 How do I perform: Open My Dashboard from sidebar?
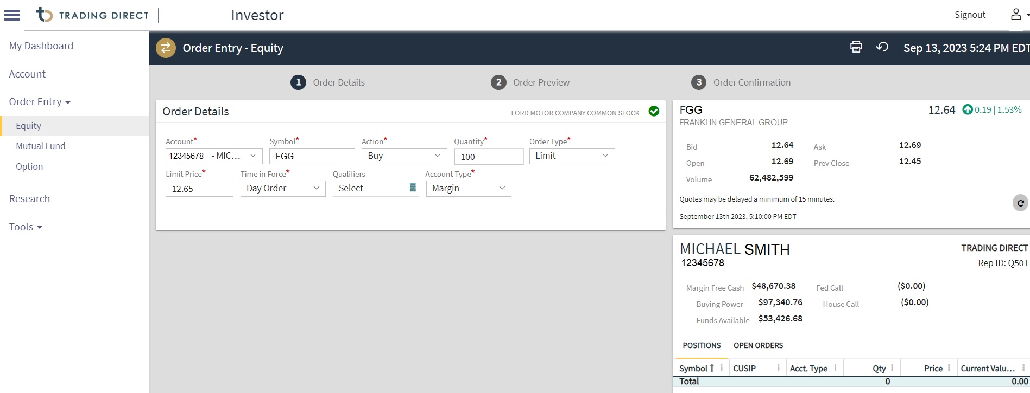(x=41, y=46)
